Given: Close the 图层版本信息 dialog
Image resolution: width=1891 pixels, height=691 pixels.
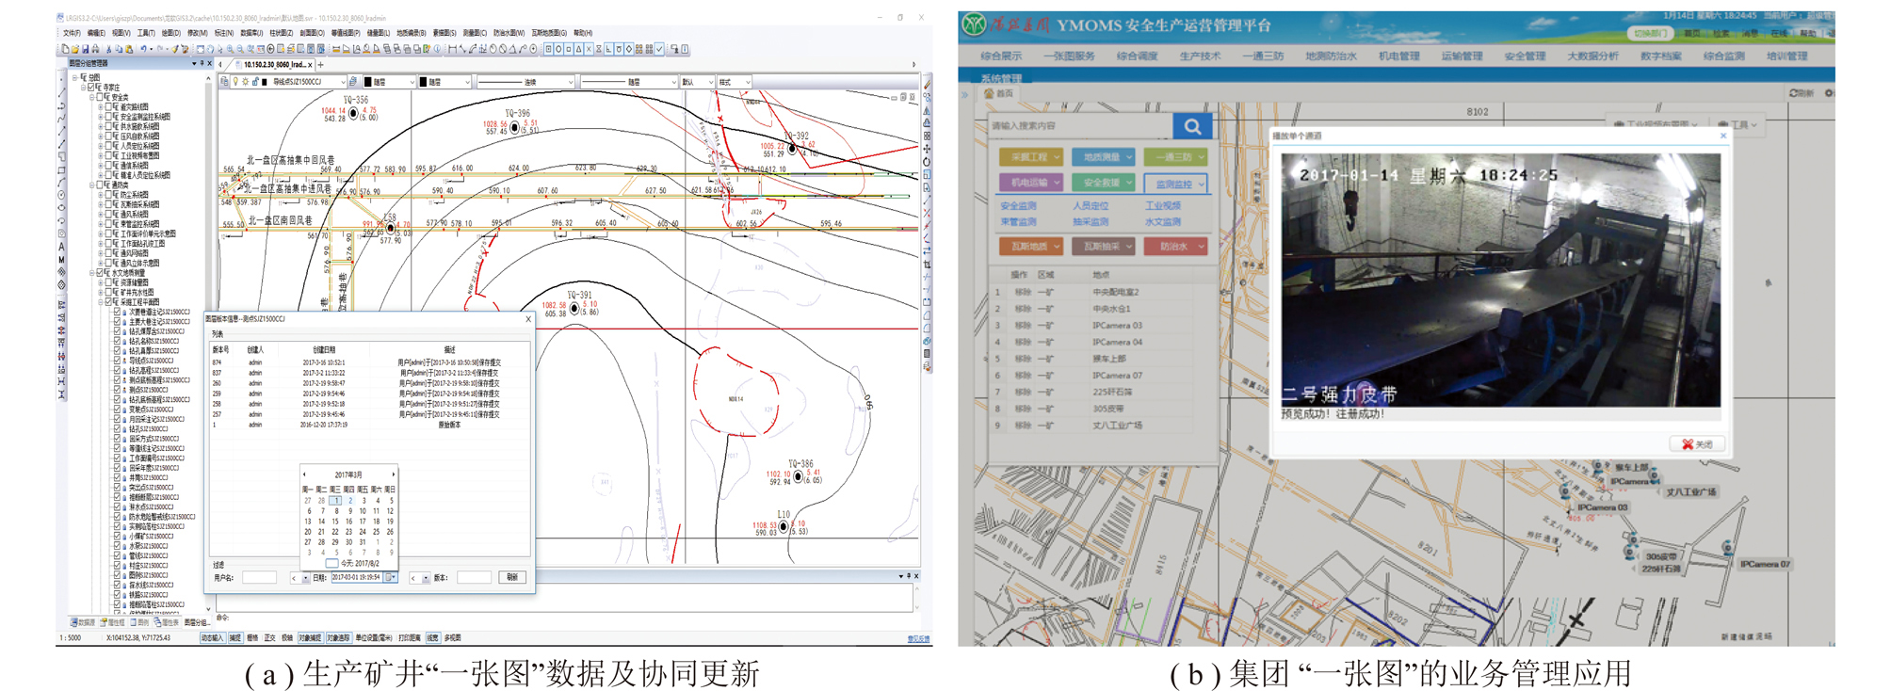Looking at the screenshot, I should click(528, 319).
